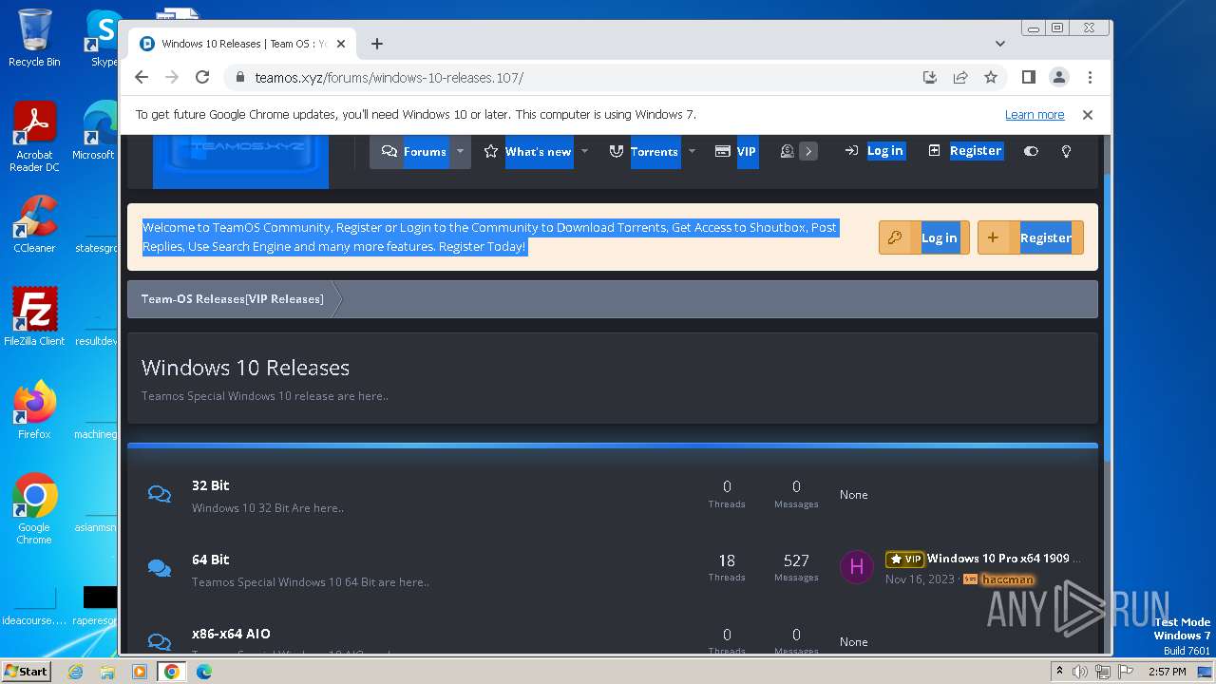The height and width of the screenshot is (684, 1216).
Task: Close the Windows 10 Releases tab
Action: pyautogui.click(x=341, y=44)
